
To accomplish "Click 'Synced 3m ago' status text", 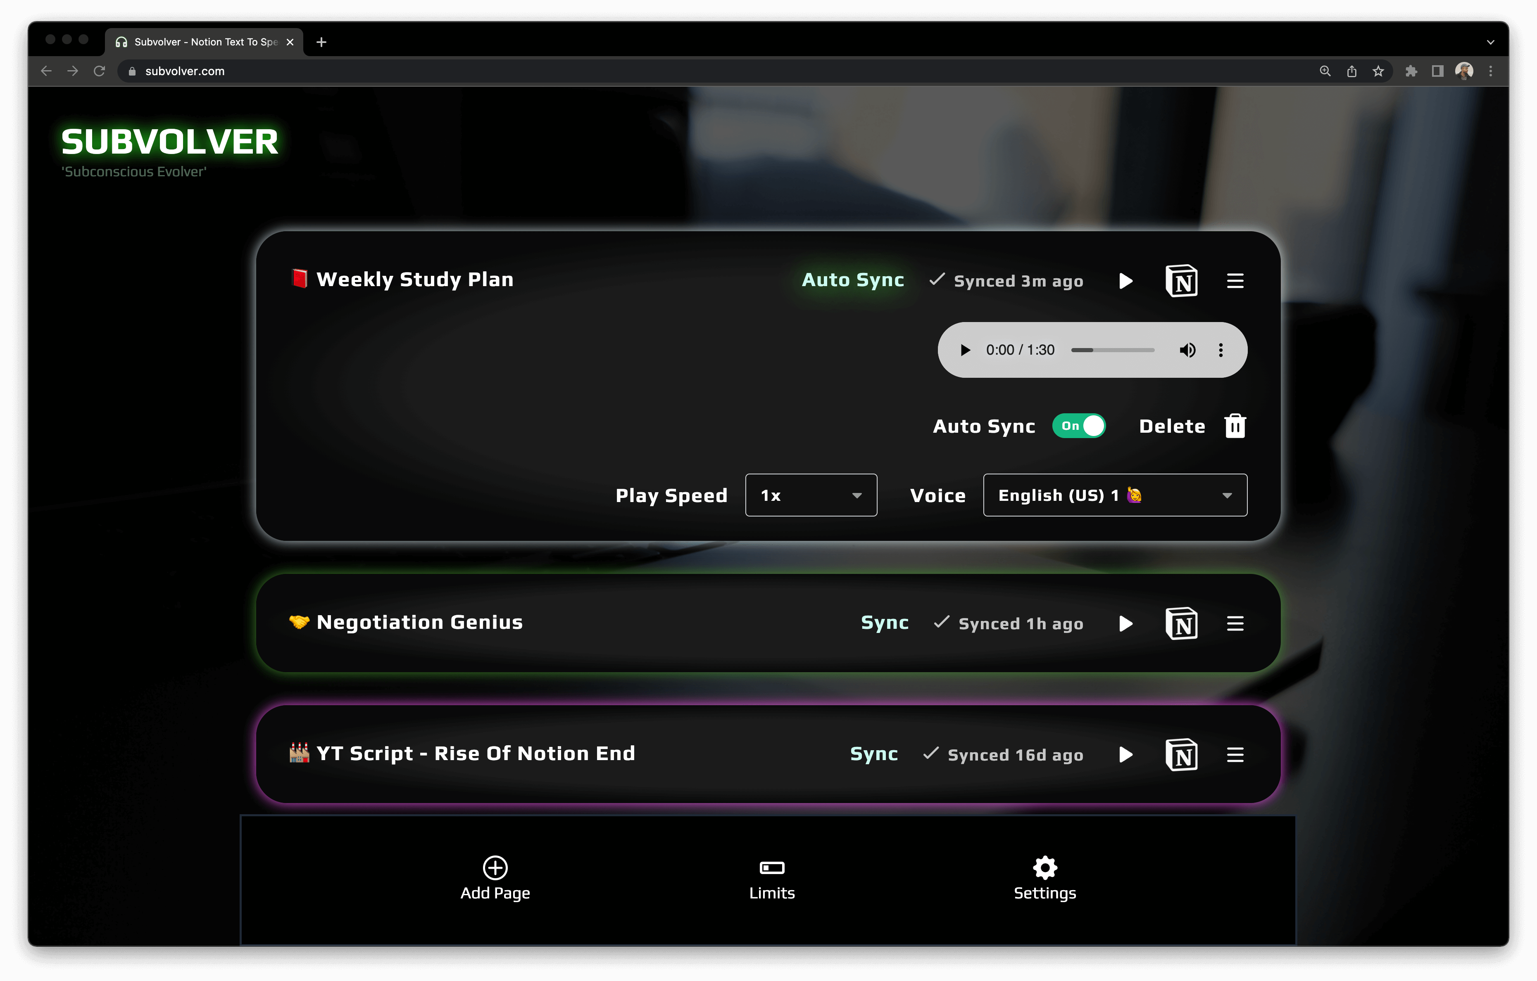I will (x=1018, y=281).
